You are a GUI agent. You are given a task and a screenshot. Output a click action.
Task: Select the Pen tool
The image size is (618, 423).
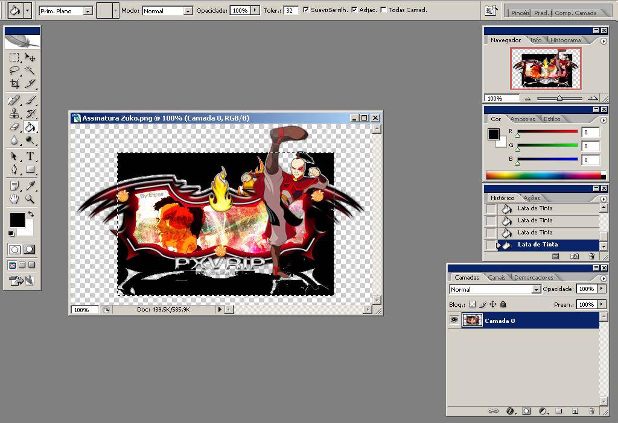pos(14,169)
